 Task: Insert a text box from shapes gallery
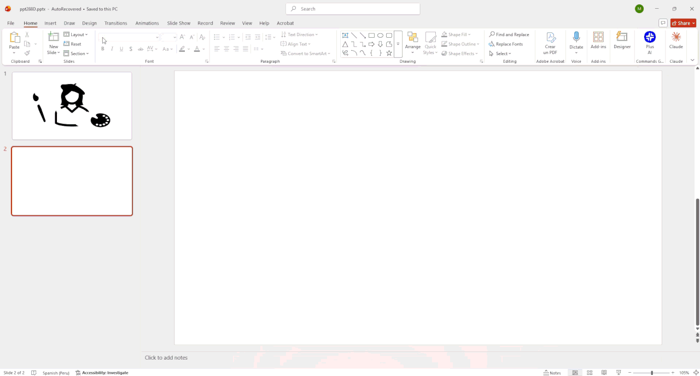pyautogui.click(x=345, y=36)
